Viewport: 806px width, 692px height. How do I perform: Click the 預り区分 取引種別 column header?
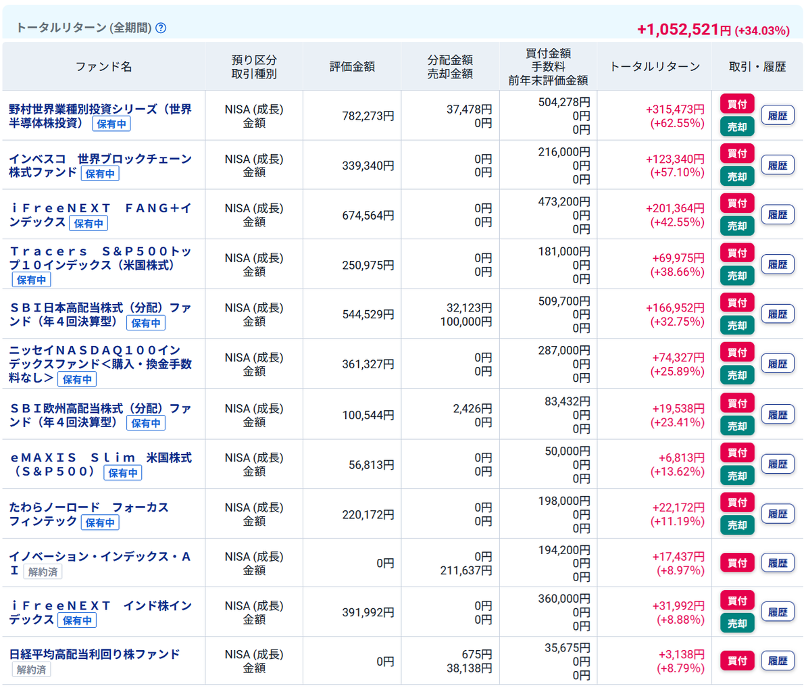[254, 66]
